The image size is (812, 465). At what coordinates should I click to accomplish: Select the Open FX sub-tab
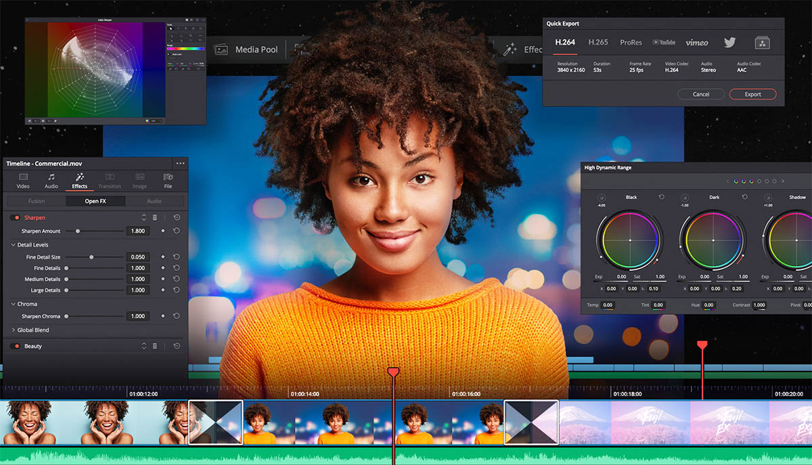point(95,201)
